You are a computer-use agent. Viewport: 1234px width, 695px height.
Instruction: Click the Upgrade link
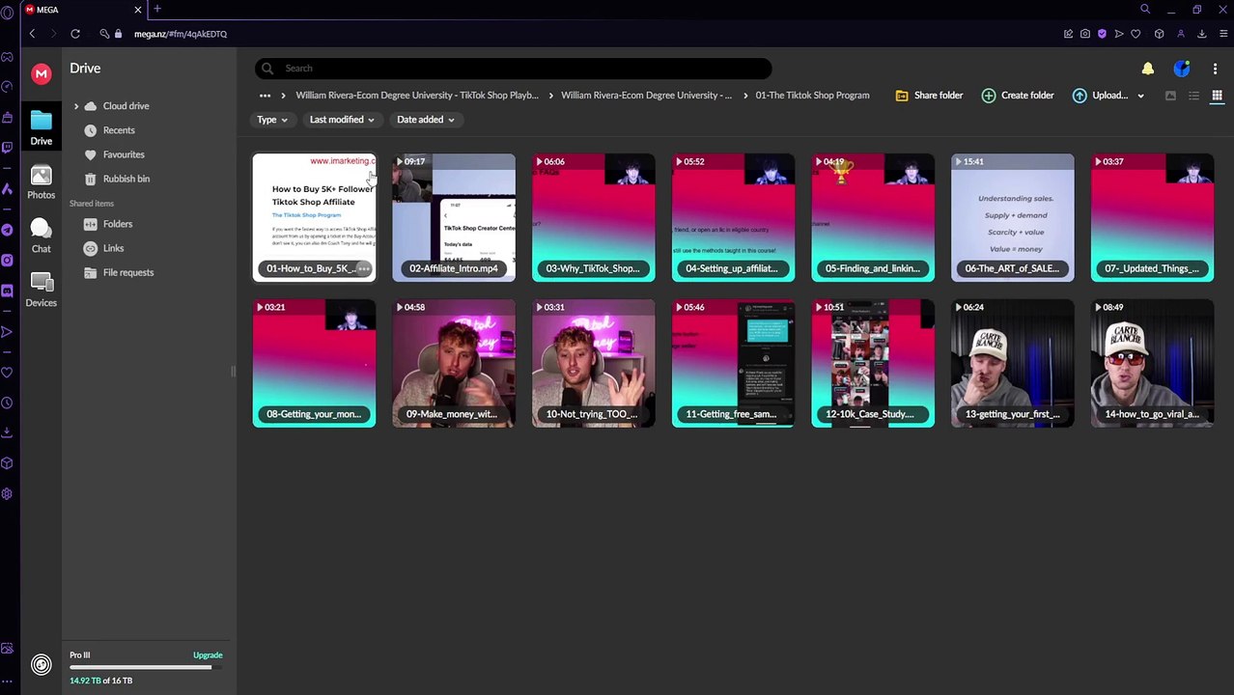(208, 655)
